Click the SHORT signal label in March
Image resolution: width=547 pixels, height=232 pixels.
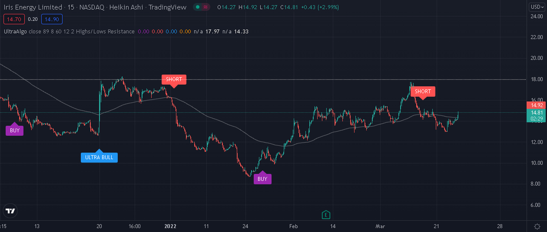tap(423, 91)
